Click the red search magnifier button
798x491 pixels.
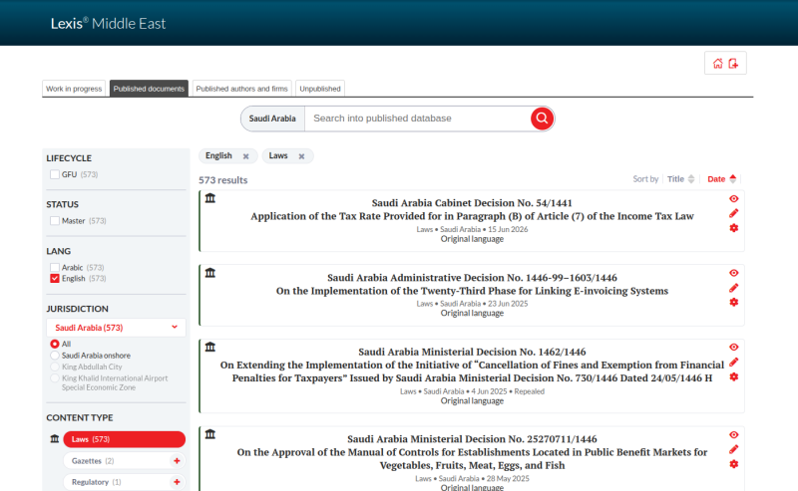(x=542, y=119)
